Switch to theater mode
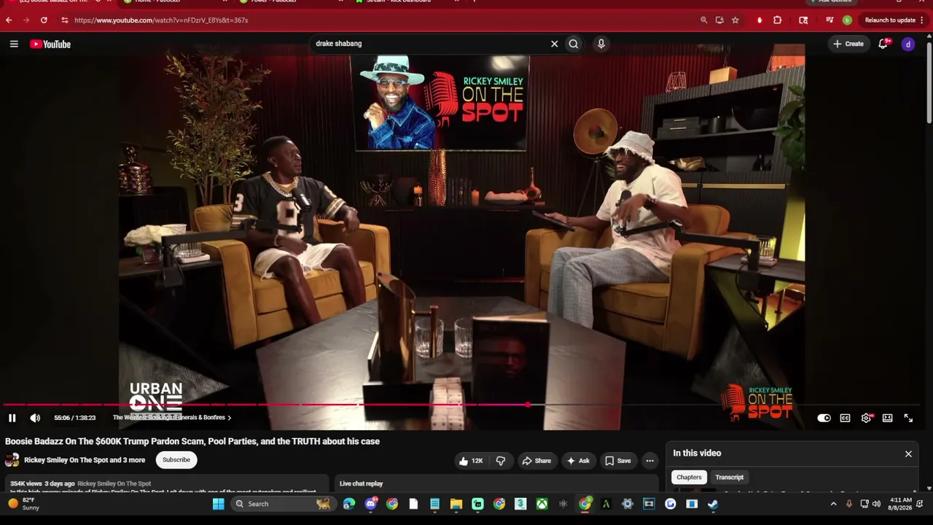The height and width of the screenshot is (525, 933). pos(887,418)
